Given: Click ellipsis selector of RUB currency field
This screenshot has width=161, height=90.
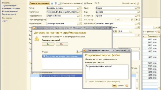Looking at the screenshot, I should tap(131, 31).
